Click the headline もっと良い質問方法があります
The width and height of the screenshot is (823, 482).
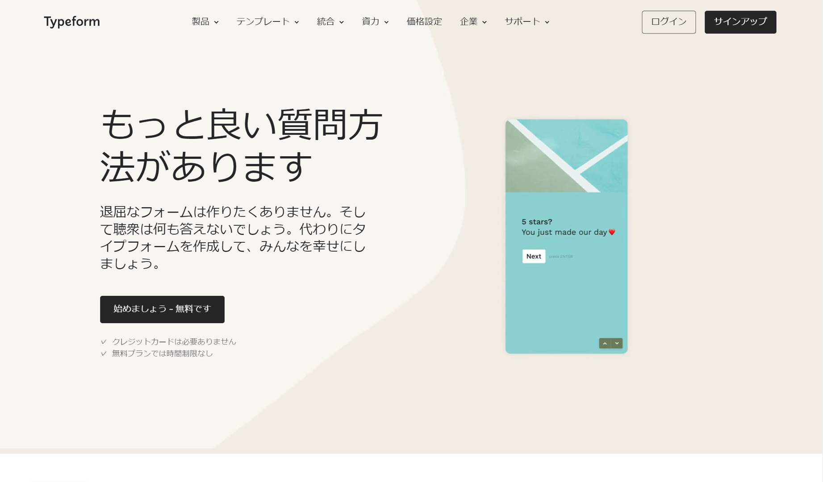click(x=241, y=145)
